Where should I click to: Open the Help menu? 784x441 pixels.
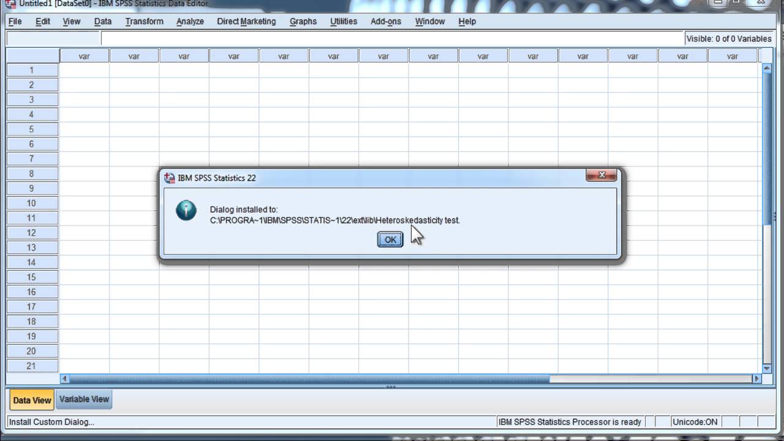[467, 21]
